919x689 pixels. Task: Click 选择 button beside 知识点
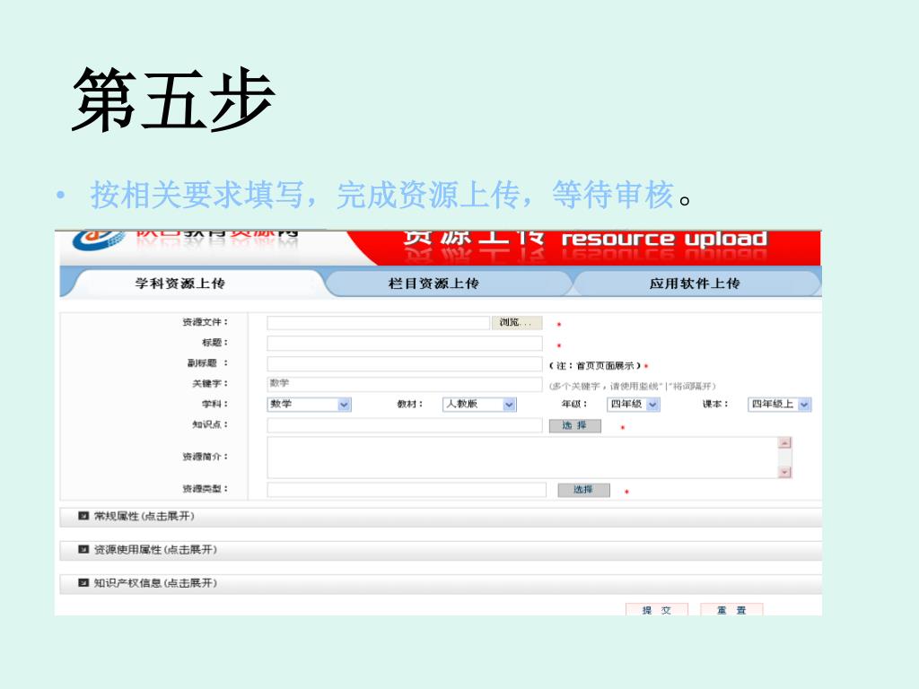575,425
